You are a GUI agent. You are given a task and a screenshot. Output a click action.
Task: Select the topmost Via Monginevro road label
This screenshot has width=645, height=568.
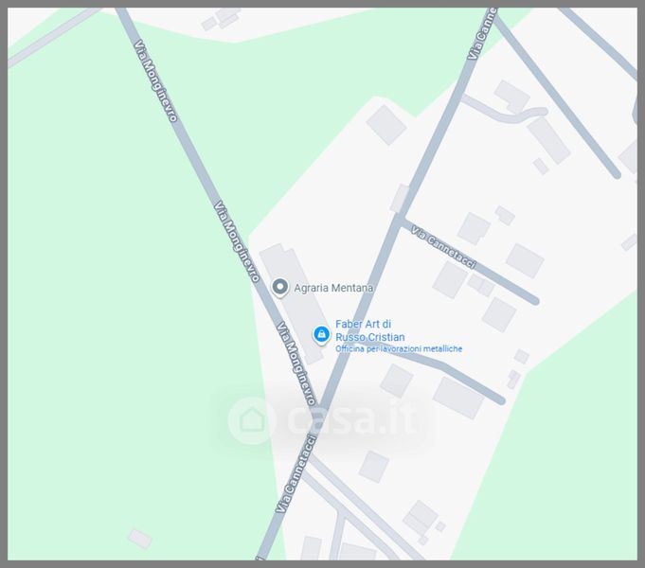point(156,80)
